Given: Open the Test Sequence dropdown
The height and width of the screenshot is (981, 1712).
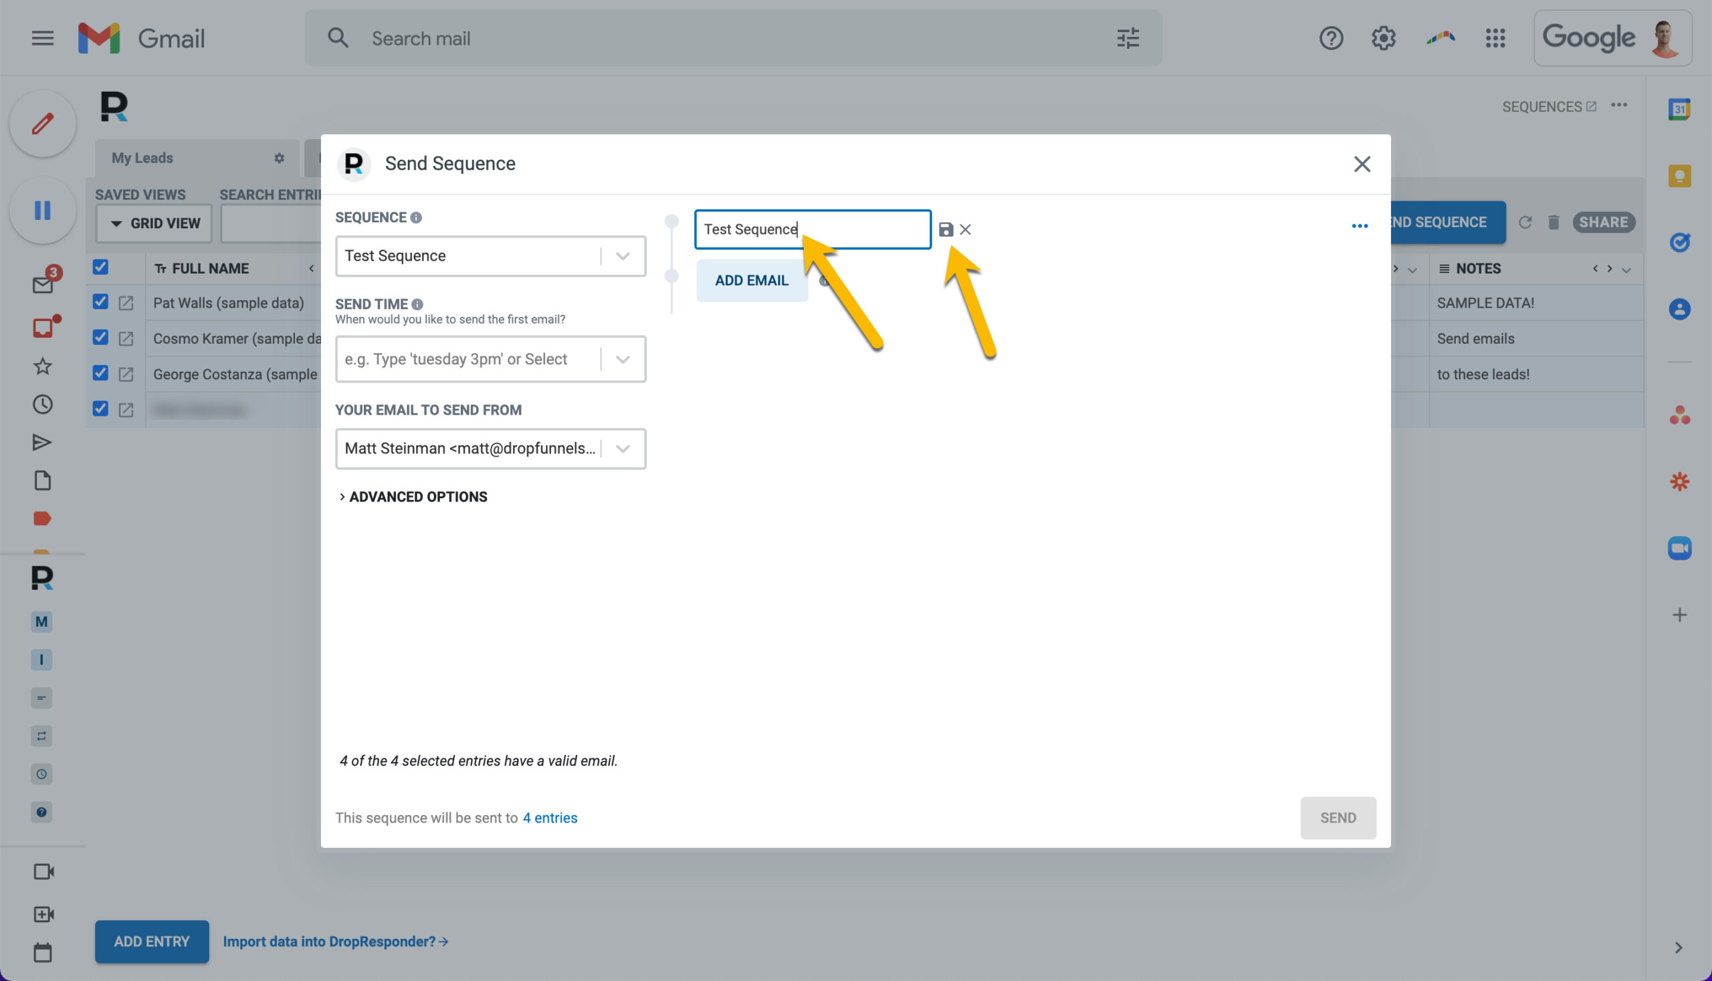Looking at the screenshot, I should coord(490,256).
